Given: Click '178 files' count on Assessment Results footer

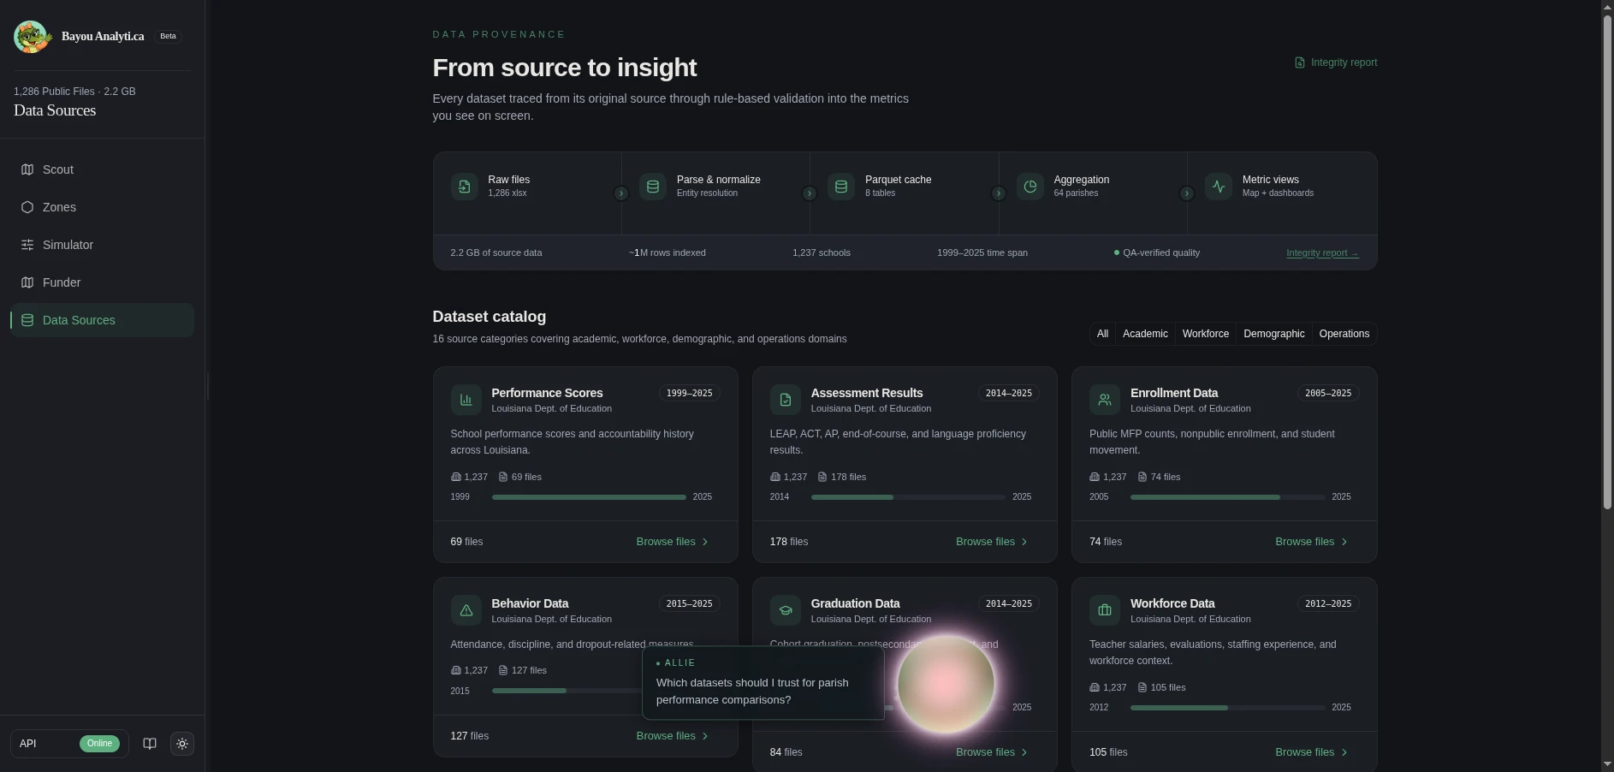Looking at the screenshot, I should (789, 542).
